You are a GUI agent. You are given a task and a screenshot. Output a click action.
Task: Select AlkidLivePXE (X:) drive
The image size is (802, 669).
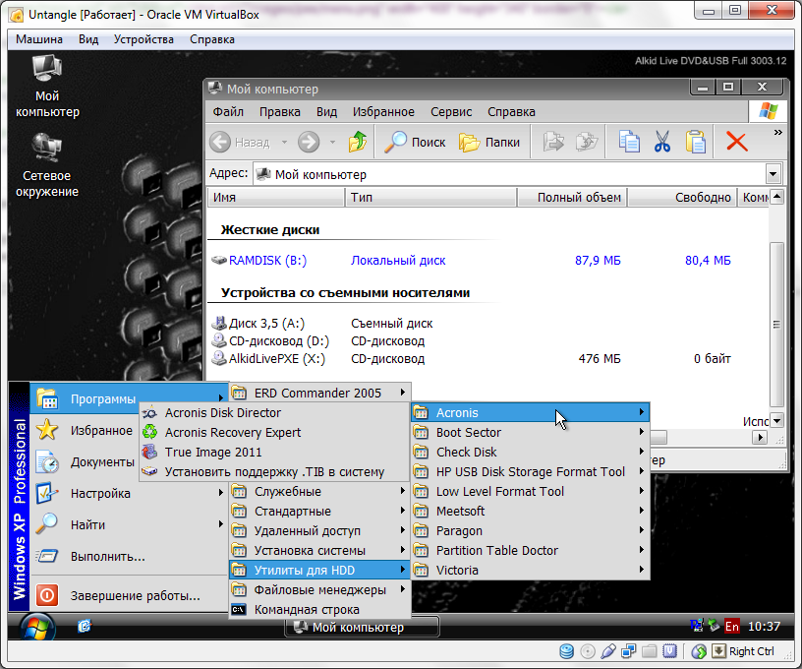tap(269, 358)
